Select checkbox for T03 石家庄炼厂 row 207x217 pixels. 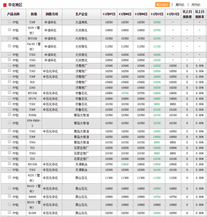coord(9,147)
